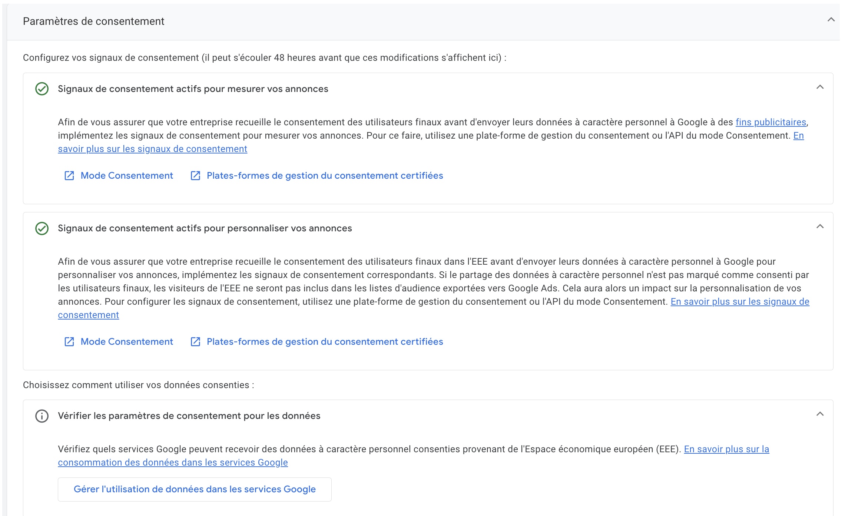
Task: Click external-link icon for Plates-formes certifiées in measurement card
Action: (x=195, y=176)
